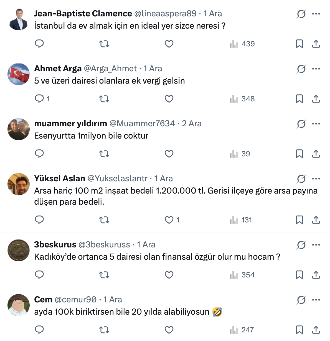Open Grok icon on 3beskurus tweet

point(301,245)
